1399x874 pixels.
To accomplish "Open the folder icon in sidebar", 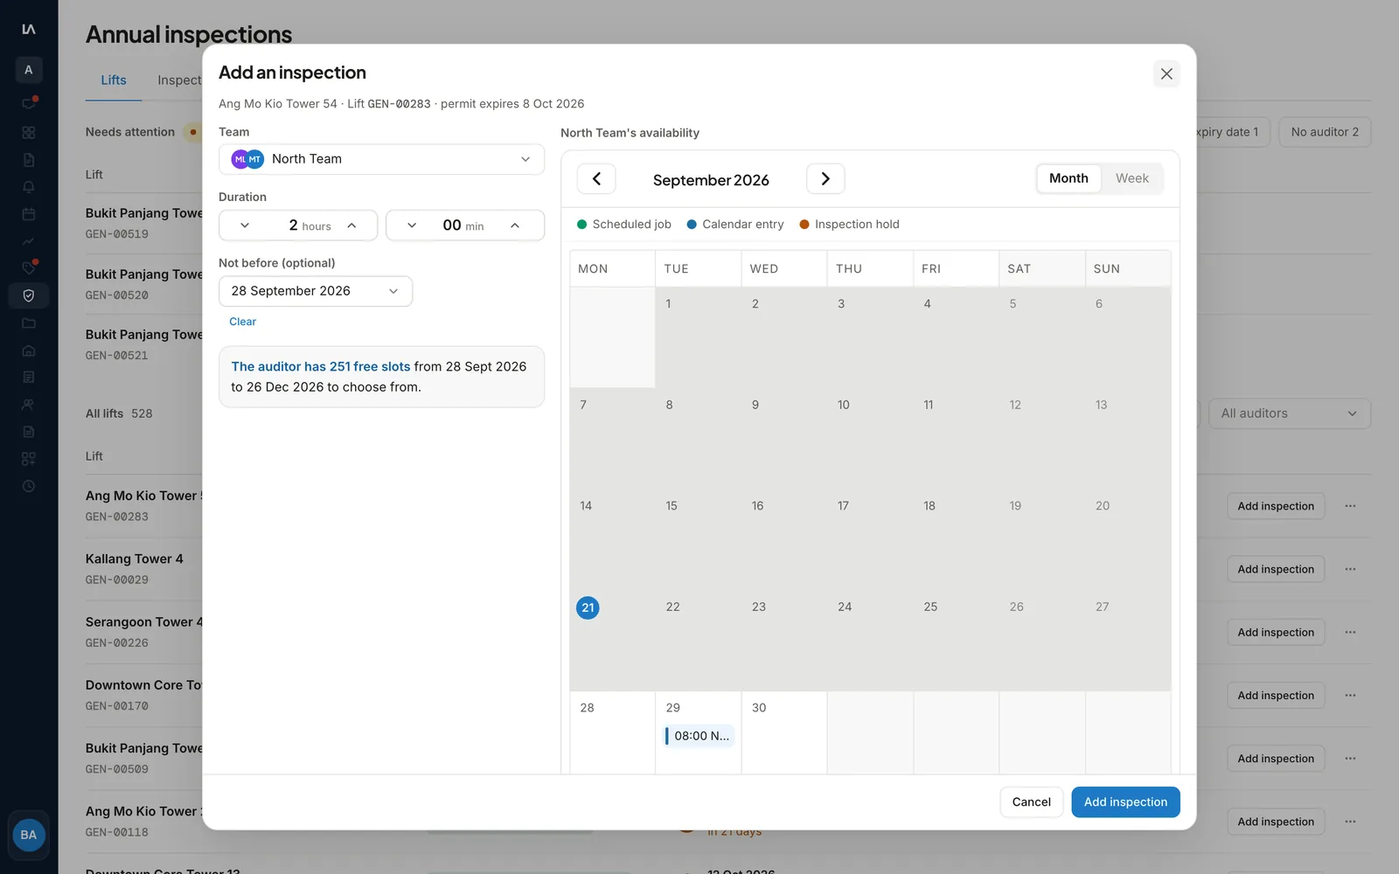I will tap(28, 323).
